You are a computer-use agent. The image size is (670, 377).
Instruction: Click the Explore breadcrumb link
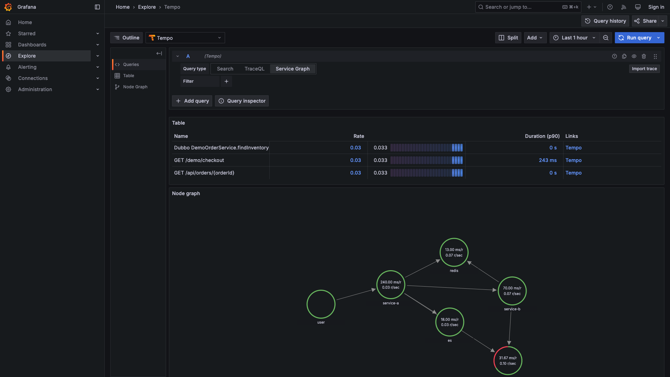[147, 7]
